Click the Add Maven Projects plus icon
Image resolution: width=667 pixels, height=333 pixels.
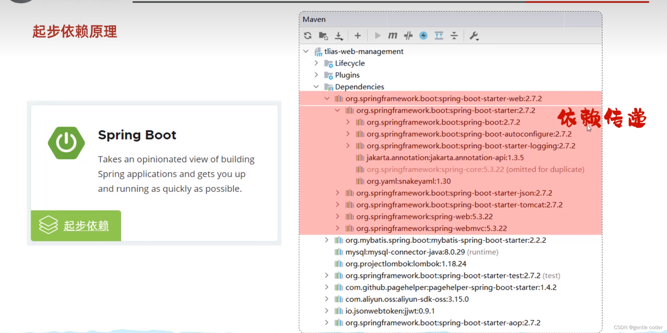(358, 36)
